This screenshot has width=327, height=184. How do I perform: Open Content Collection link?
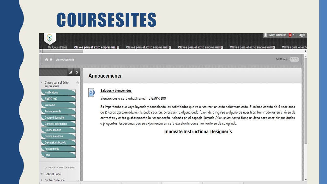tap(55, 180)
